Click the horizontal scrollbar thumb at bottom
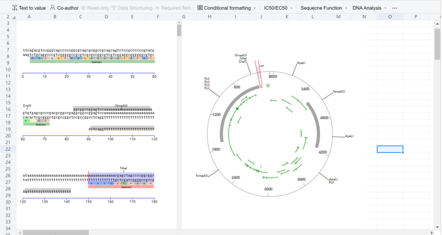Viewport: 442px width, 235px height. click(x=56, y=233)
